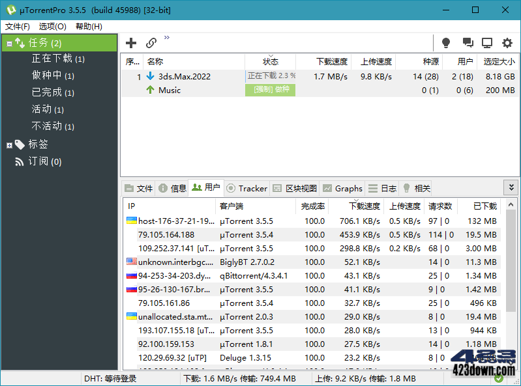Click Ukraine flag of host-176-37-21-19 peer
521x386 pixels.
[x=132, y=221]
